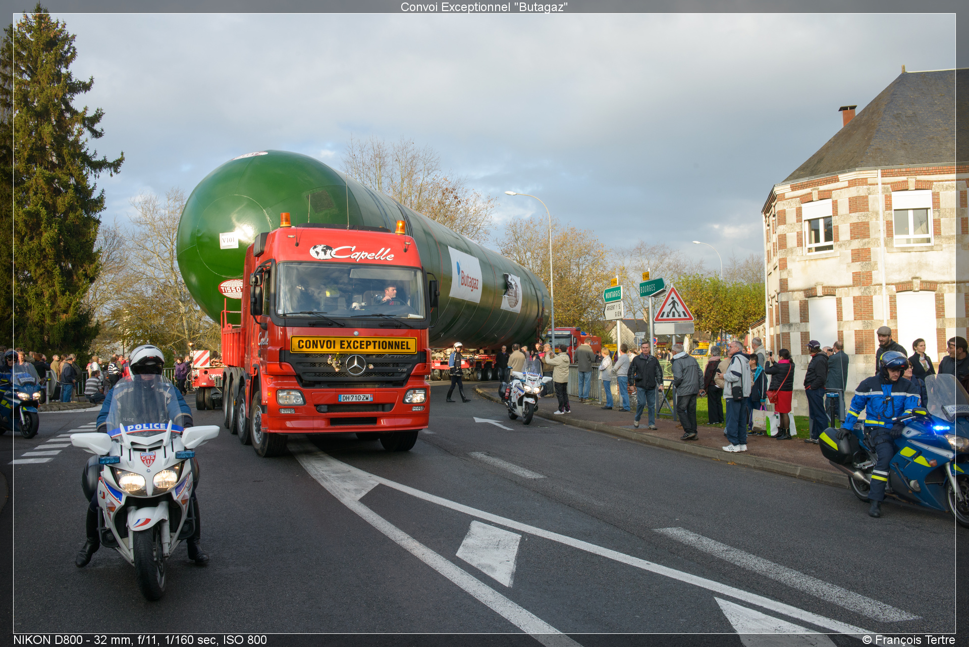
Task: Click the V101 label on the tank
Action: pyautogui.click(x=229, y=240)
